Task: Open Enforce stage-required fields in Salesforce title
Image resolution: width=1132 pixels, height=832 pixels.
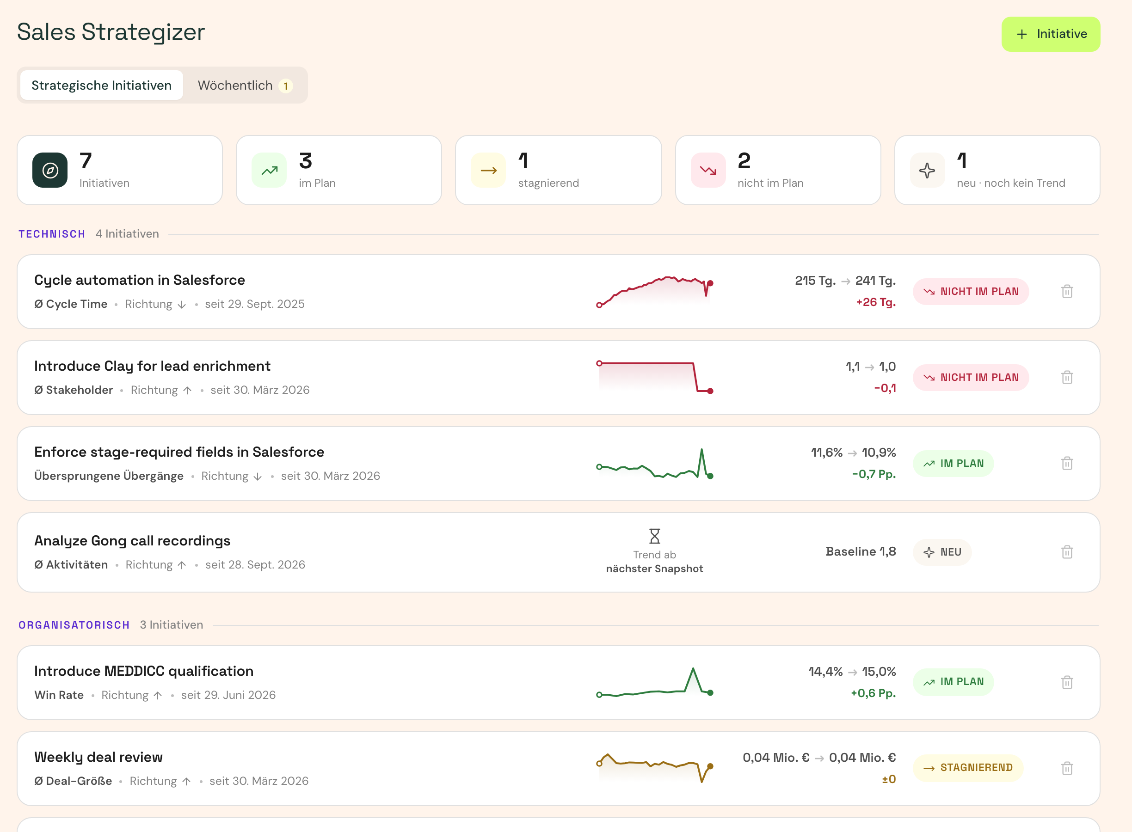Action: (179, 452)
